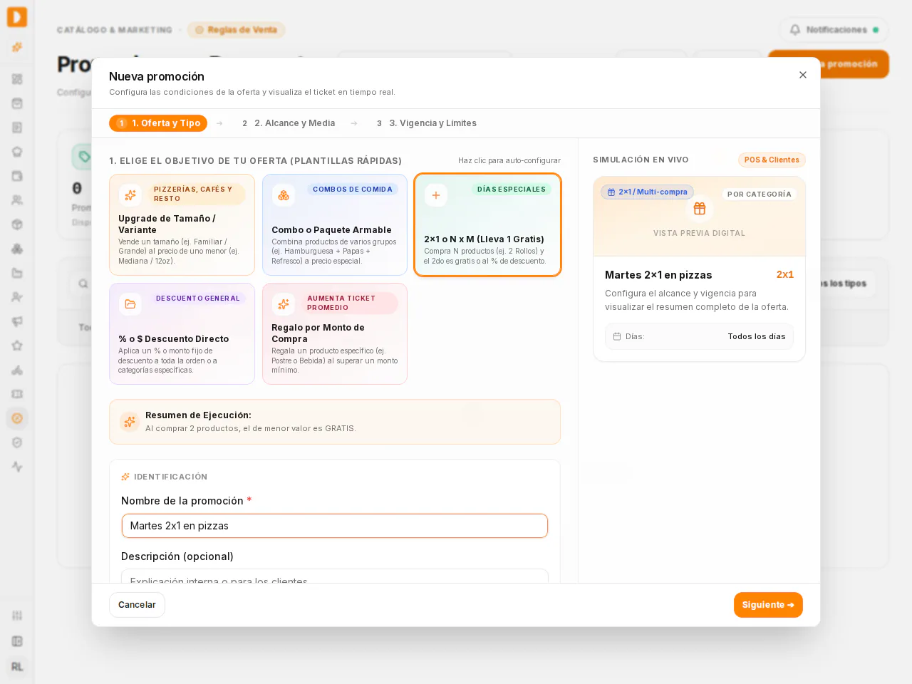Click the Nombre de la promoción input field
912x684 pixels.
tap(335, 526)
